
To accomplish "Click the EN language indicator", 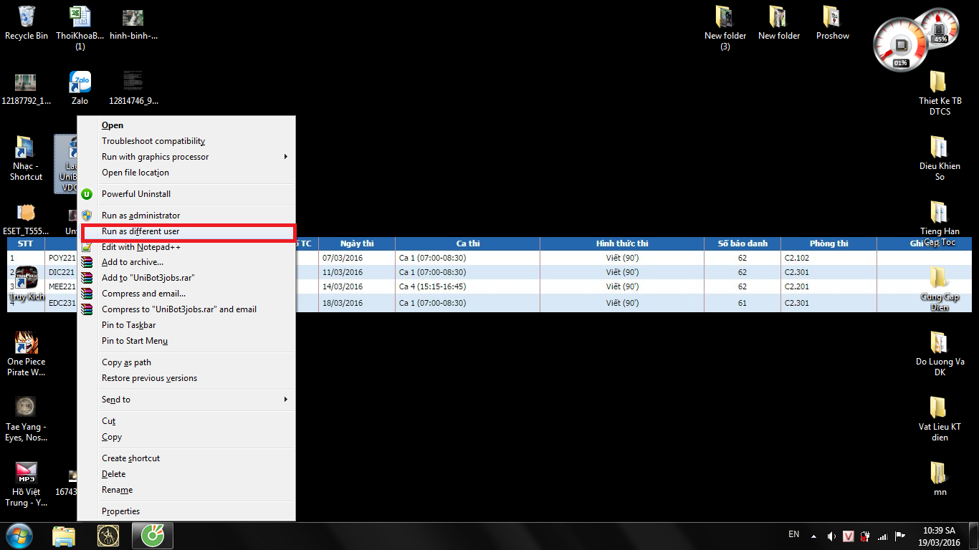I will click(793, 534).
